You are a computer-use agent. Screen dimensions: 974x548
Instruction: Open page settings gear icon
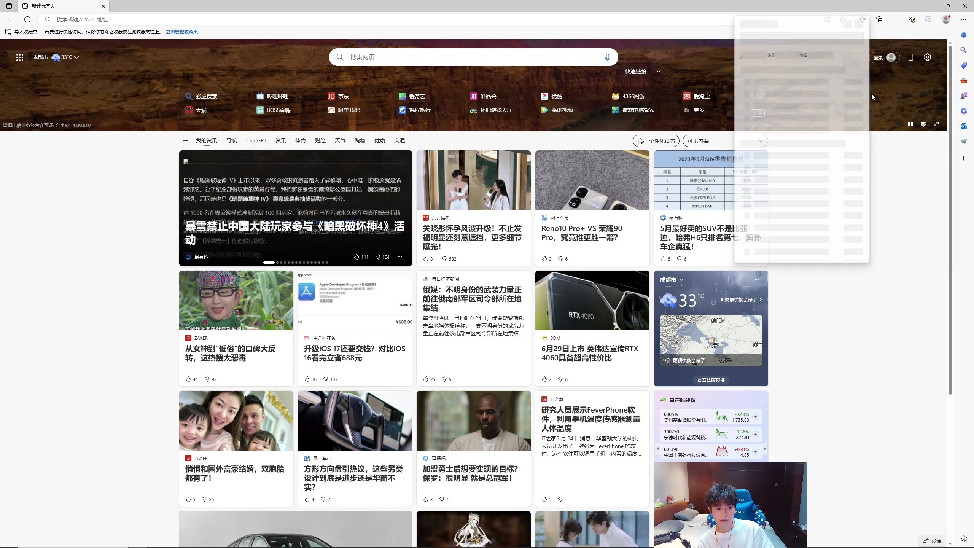click(x=928, y=57)
